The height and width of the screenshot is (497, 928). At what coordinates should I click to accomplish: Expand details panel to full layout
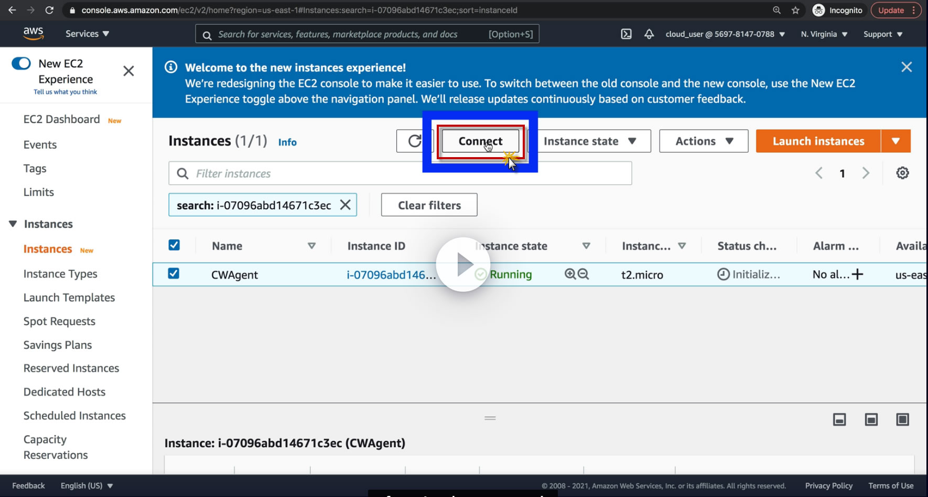coord(902,419)
